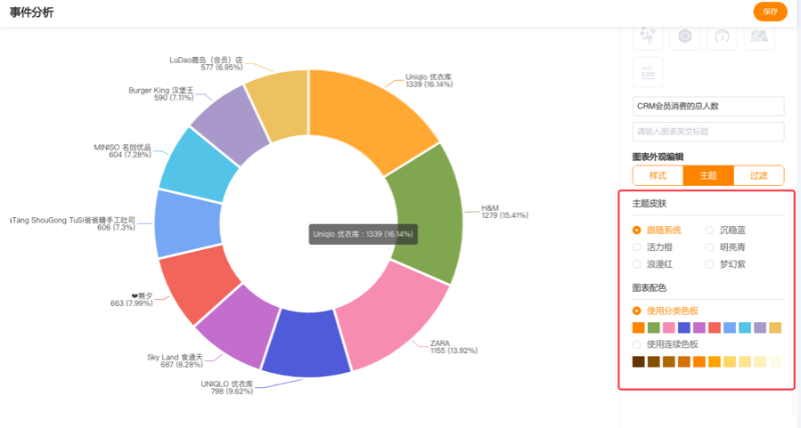801x428 pixels.
Task: Choose the gauge chart type icon
Action: [x=723, y=36]
